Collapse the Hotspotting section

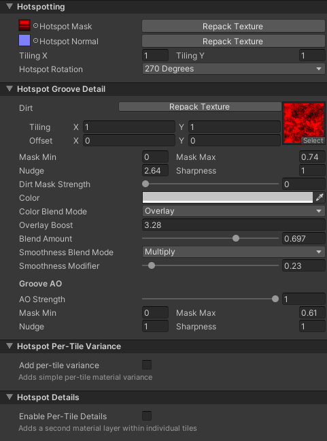click(10, 6)
